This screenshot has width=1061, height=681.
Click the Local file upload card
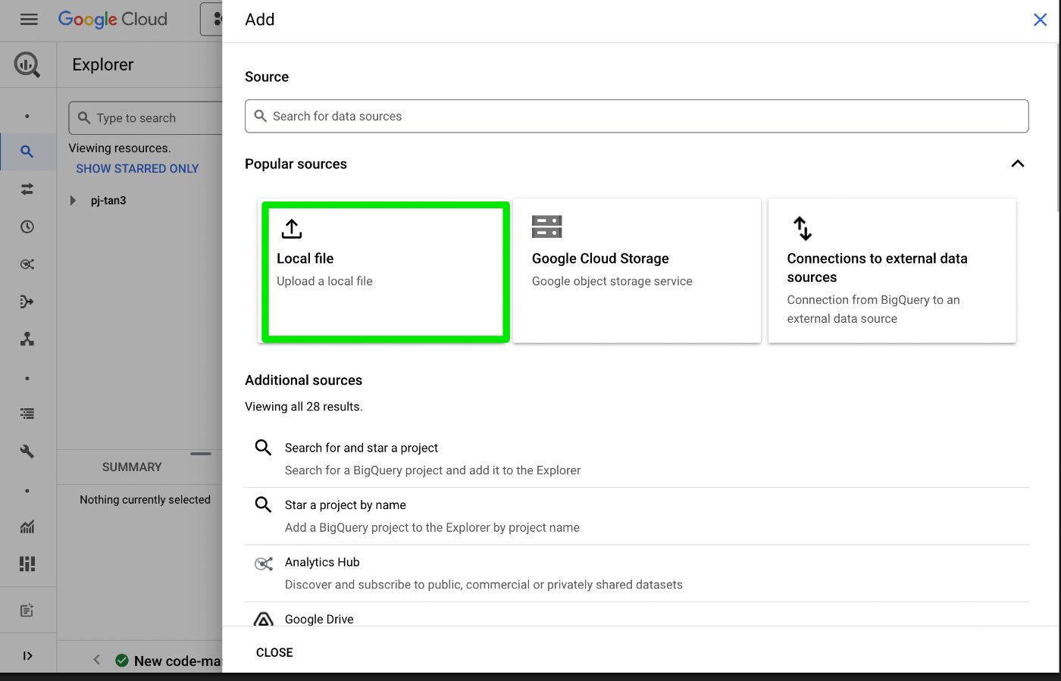[385, 271]
